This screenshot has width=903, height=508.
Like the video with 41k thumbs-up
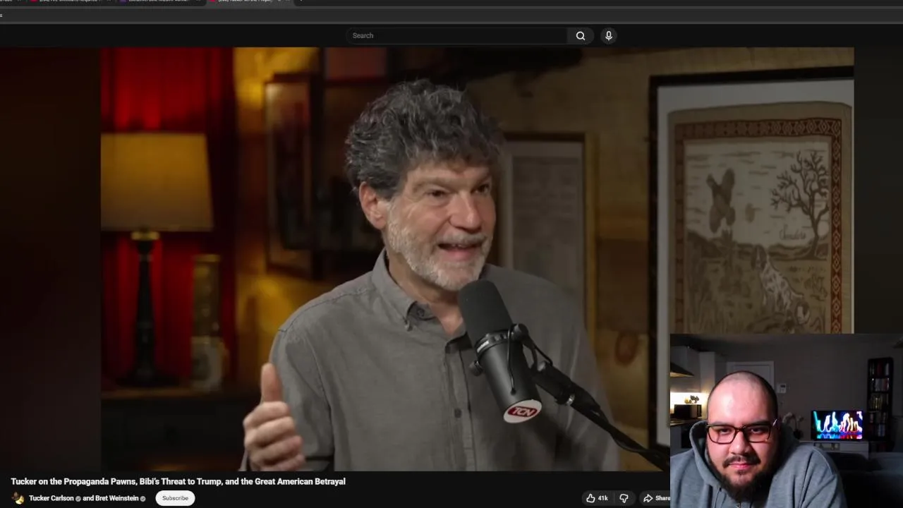pyautogui.click(x=597, y=498)
